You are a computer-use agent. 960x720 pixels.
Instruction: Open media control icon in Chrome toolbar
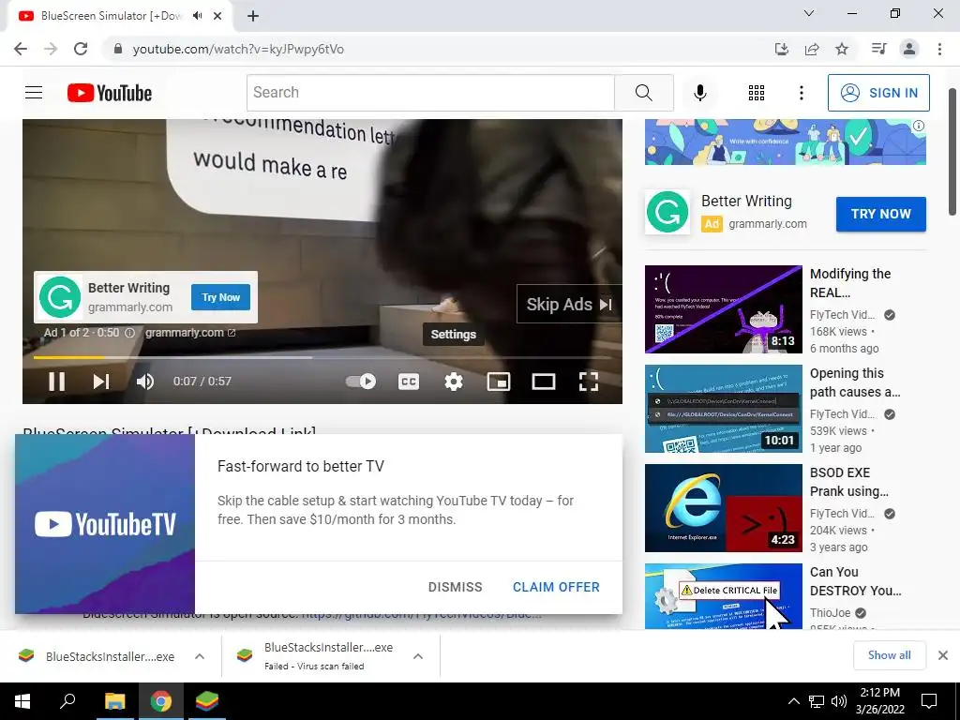(x=878, y=49)
